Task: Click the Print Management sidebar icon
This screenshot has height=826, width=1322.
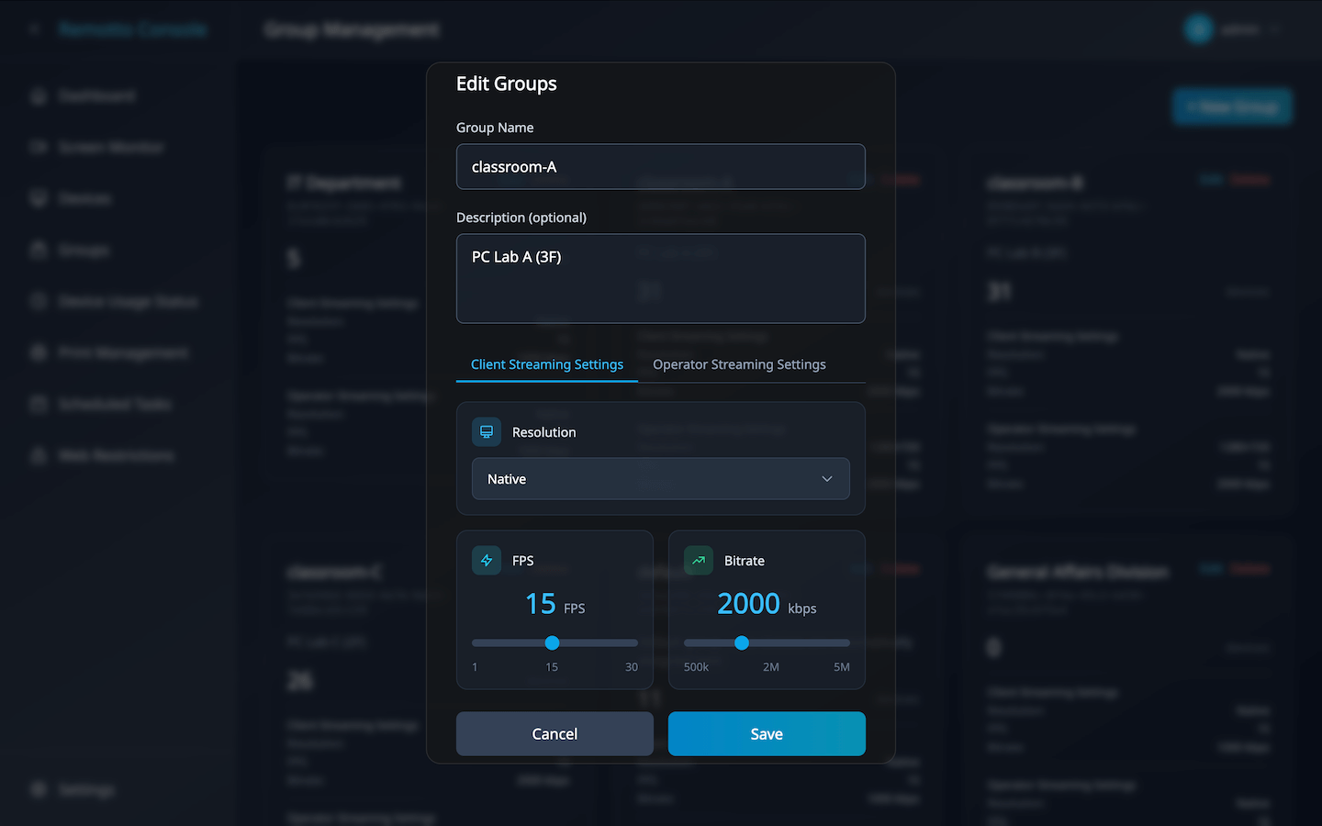Action: (39, 353)
